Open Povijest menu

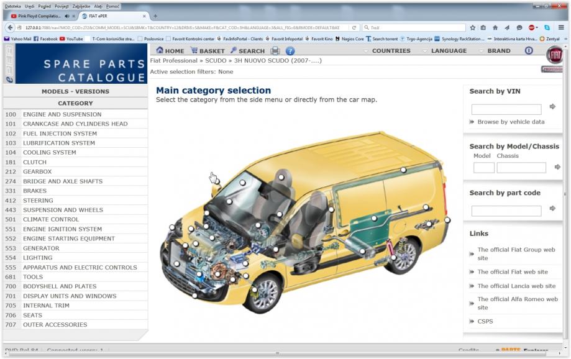click(x=62, y=6)
